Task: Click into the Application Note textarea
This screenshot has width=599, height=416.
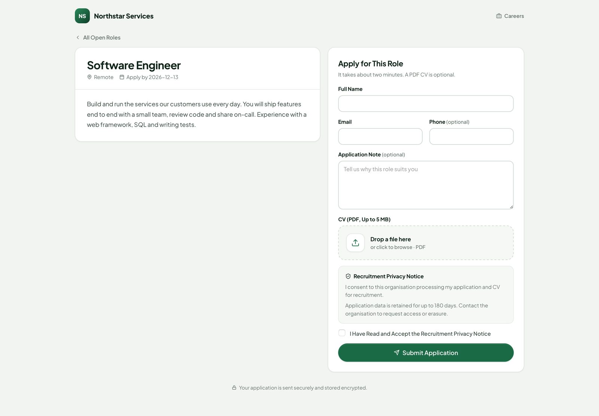Action: coord(426,185)
